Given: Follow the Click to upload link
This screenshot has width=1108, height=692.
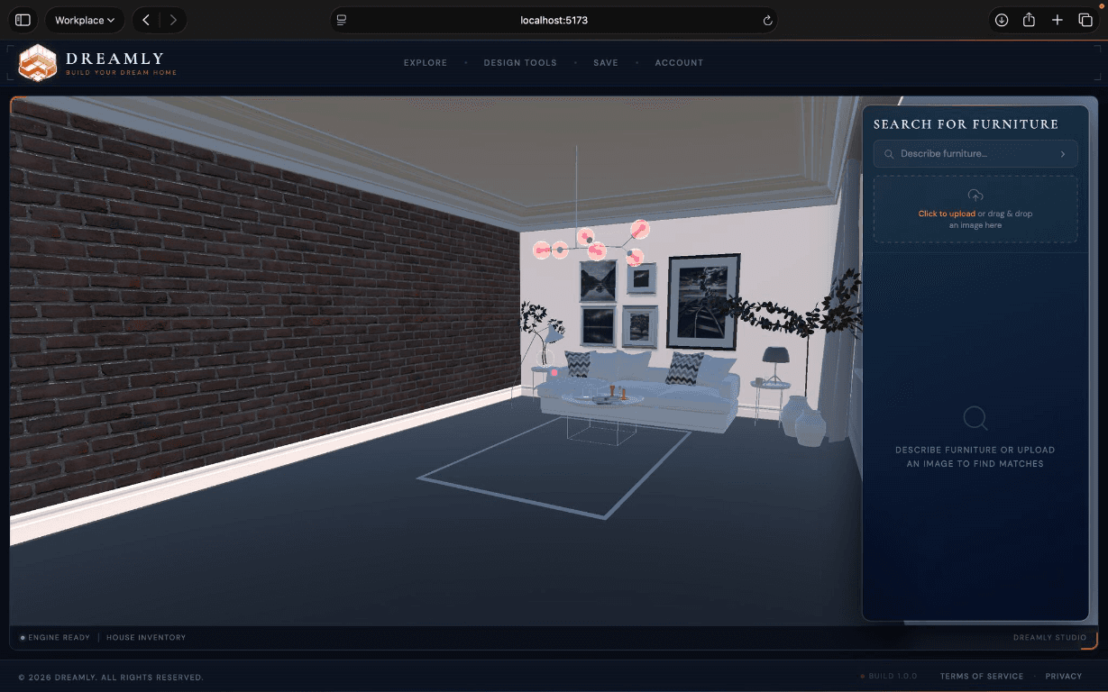Looking at the screenshot, I should (947, 214).
